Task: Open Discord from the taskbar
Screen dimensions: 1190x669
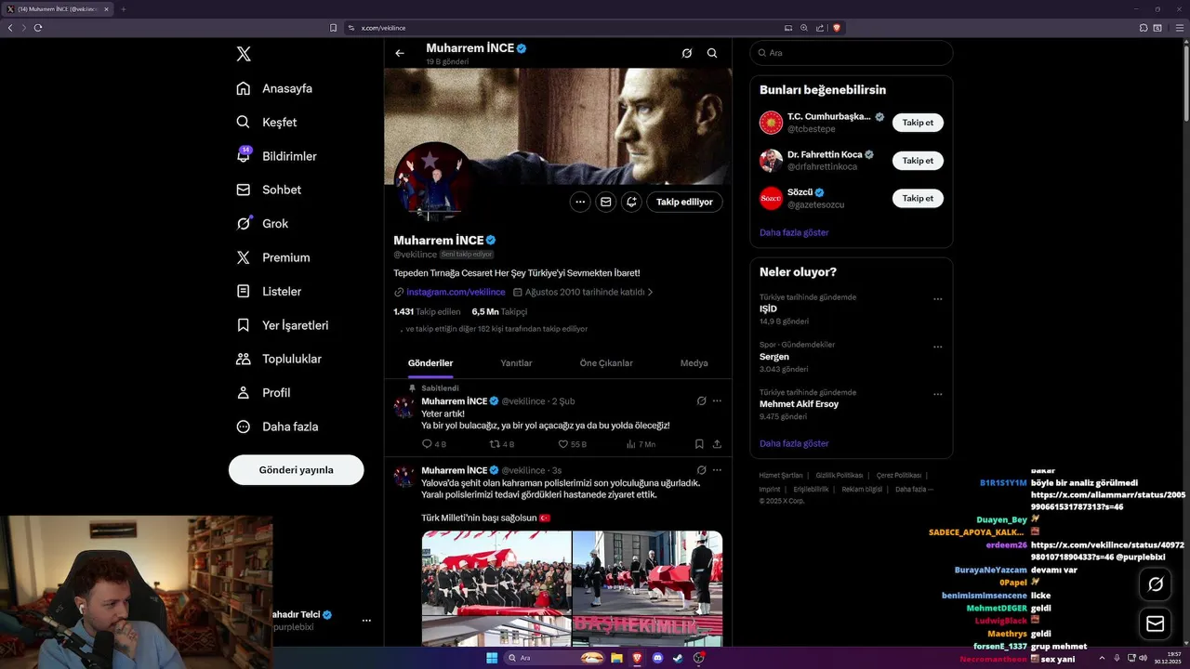Action: point(657,658)
